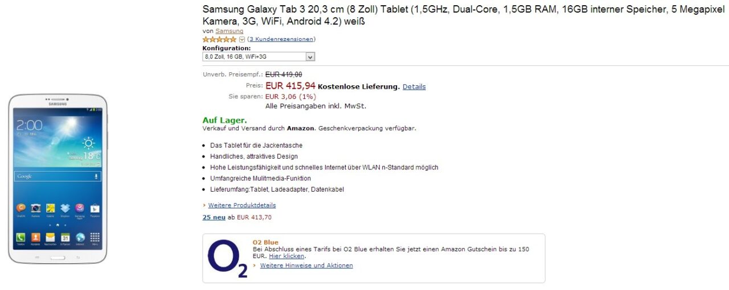Viewport: 729px width, 290px height.
Task: Click the five-star rating icons
Action: click(x=219, y=39)
